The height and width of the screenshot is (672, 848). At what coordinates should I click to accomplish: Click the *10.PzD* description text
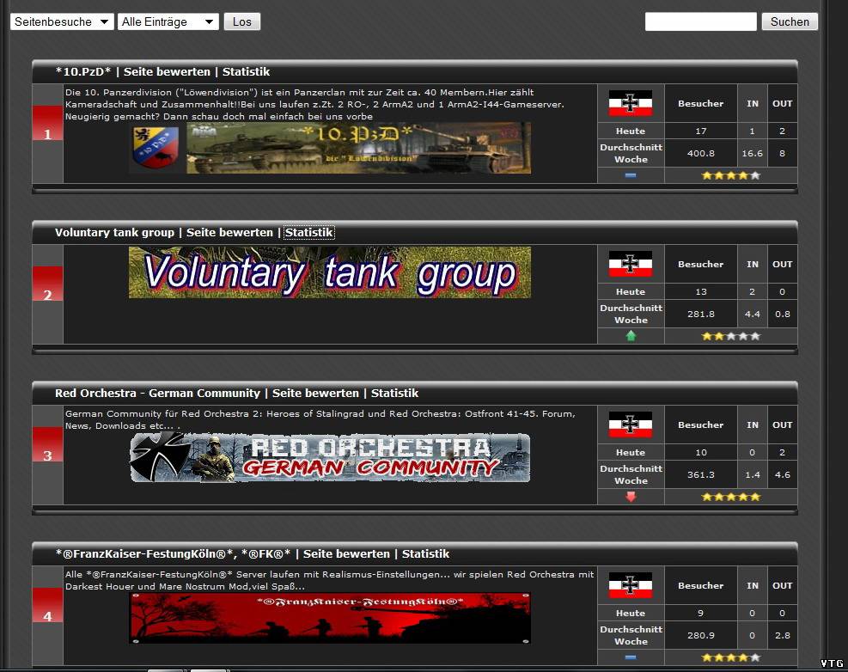coord(314,104)
